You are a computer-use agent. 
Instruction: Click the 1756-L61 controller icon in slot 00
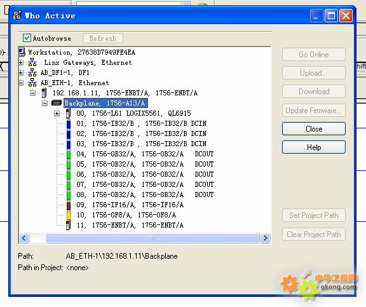pos(68,113)
